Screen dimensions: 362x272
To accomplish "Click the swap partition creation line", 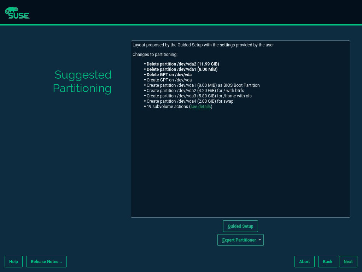I will tap(190, 101).
